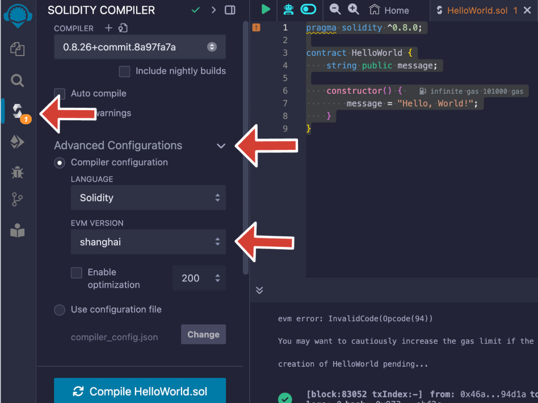
Task: Click the Compile HelloWorld.sol button
Action: [x=140, y=392]
